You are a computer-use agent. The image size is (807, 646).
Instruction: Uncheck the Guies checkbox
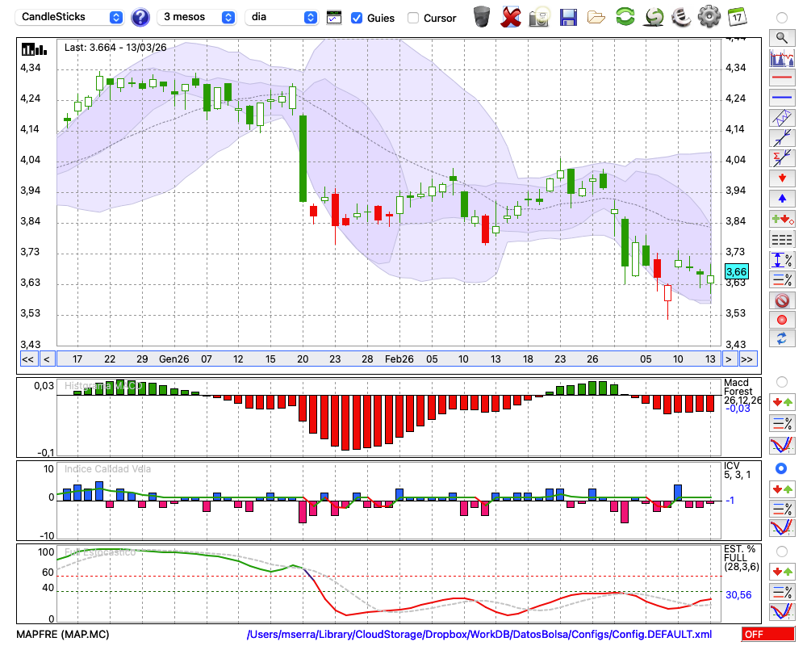click(357, 18)
